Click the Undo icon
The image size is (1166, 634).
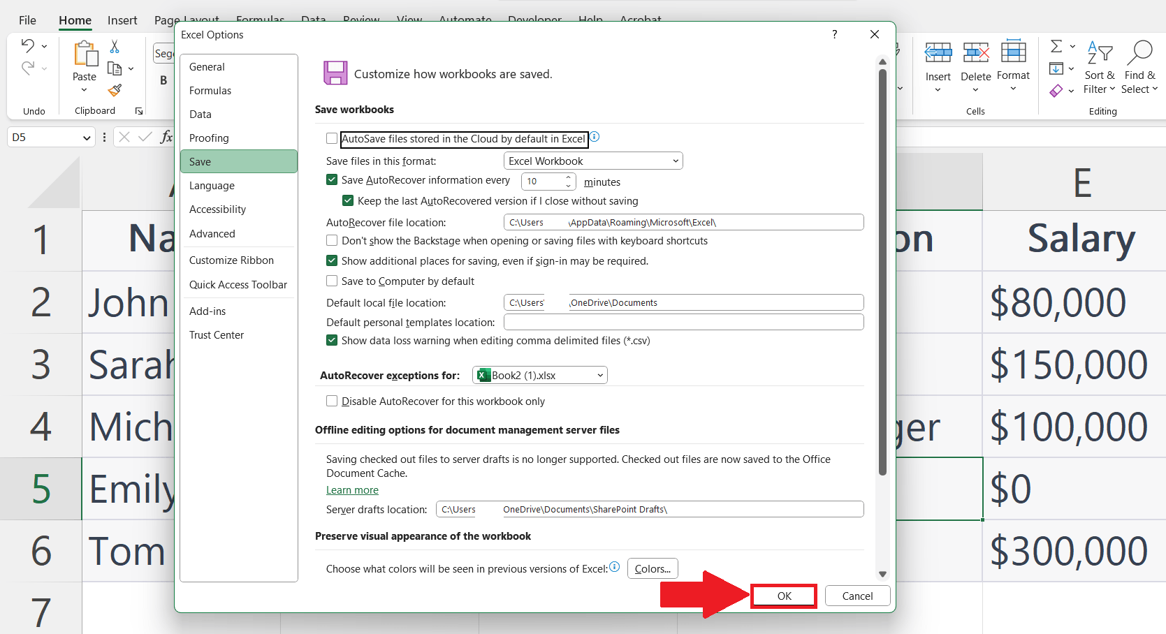27,45
